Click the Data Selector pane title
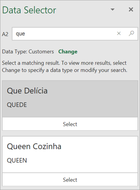140x190 pixels. [x=29, y=10]
